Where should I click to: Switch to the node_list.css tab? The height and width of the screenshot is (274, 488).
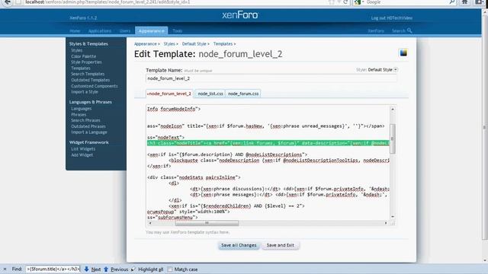coord(210,94)
